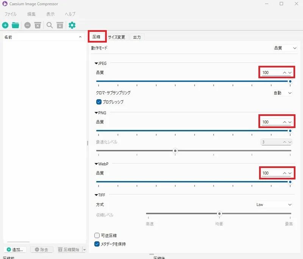The height and width of the screenshot is (259, 303).
Task: Click the magnifier preview toolbar icon
Action: click(x=50, y=25)
